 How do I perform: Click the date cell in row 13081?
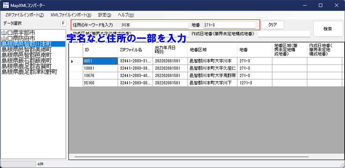pos(170,68)
